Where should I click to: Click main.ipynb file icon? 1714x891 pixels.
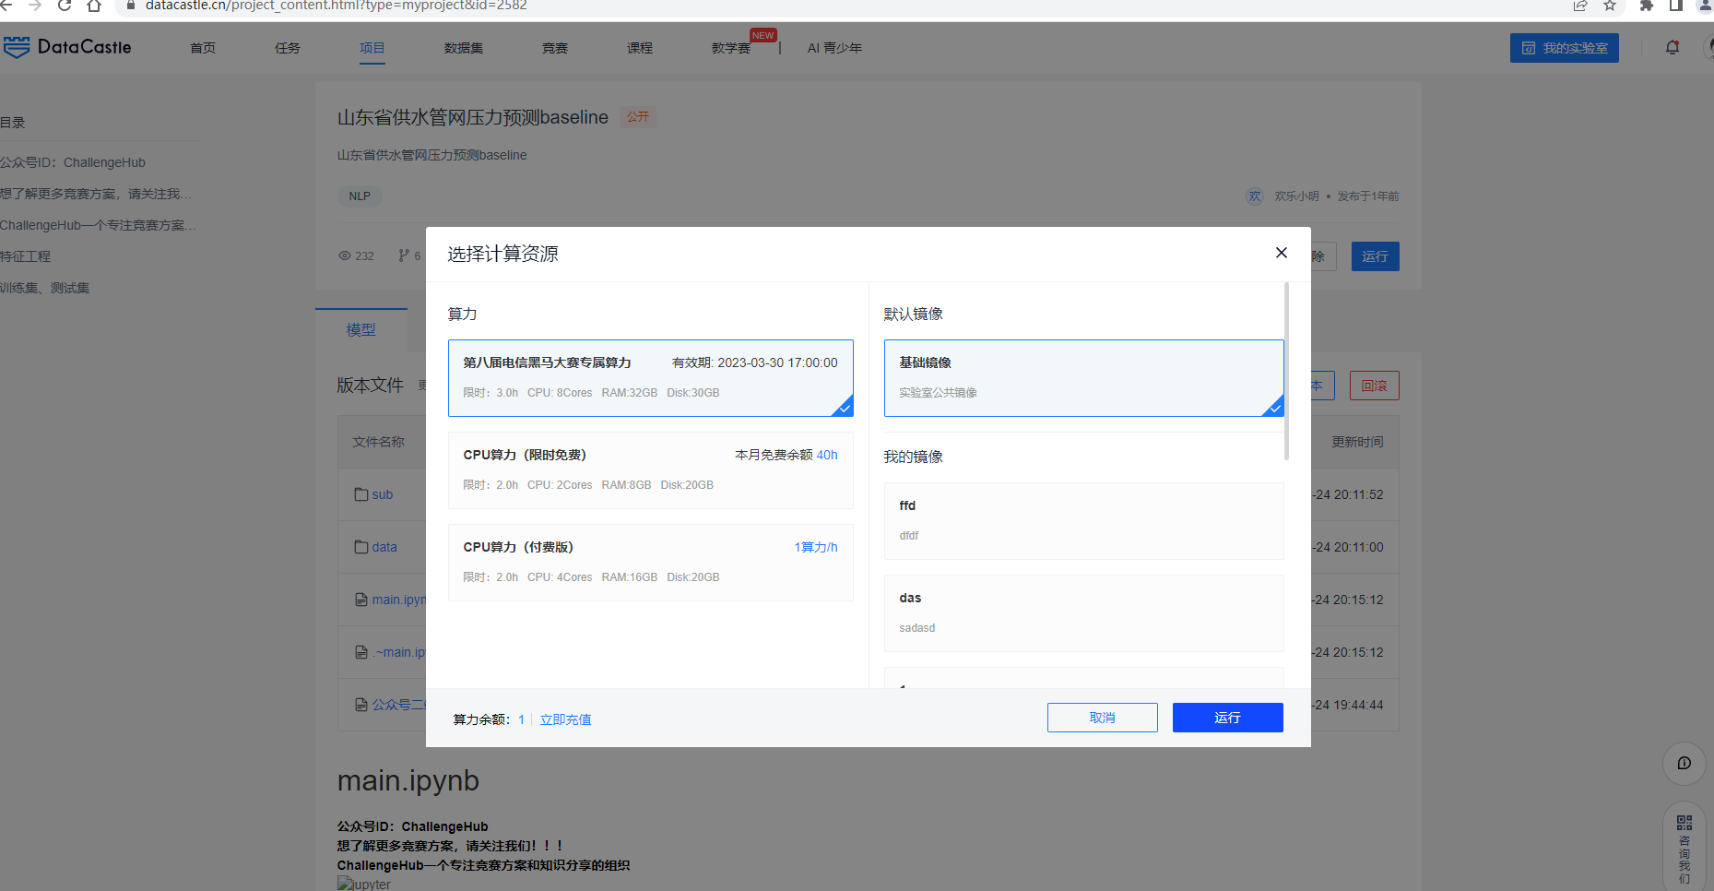[361, 600]
